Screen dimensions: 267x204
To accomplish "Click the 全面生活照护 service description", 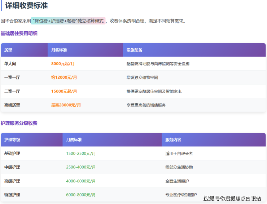I will 177,181.
